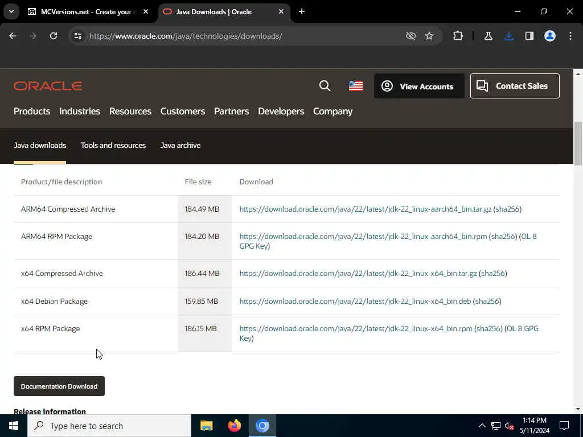This screenshot has width=583, height=437.
Task: Click the Windows taskbar search box
Action: click(x=109, y=426)
